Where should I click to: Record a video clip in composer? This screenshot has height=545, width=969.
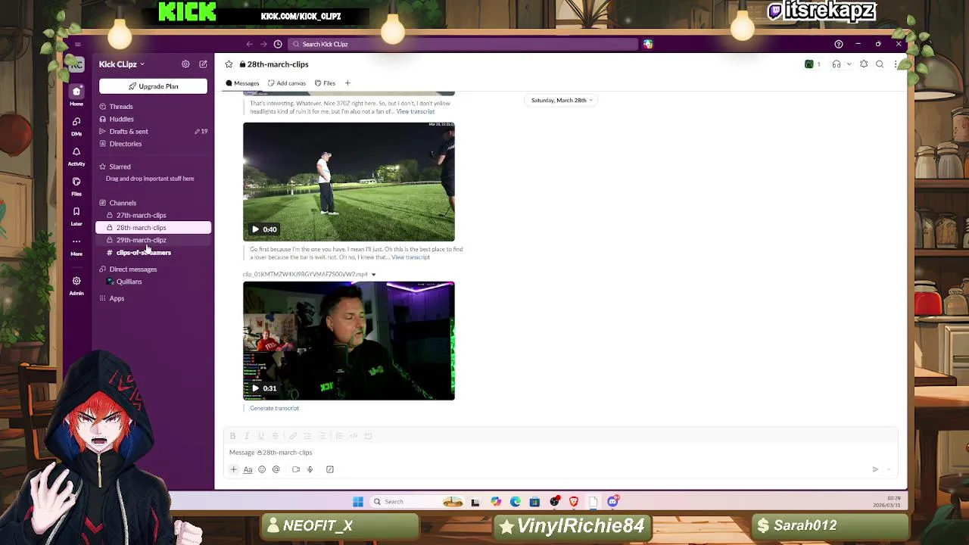296,469
